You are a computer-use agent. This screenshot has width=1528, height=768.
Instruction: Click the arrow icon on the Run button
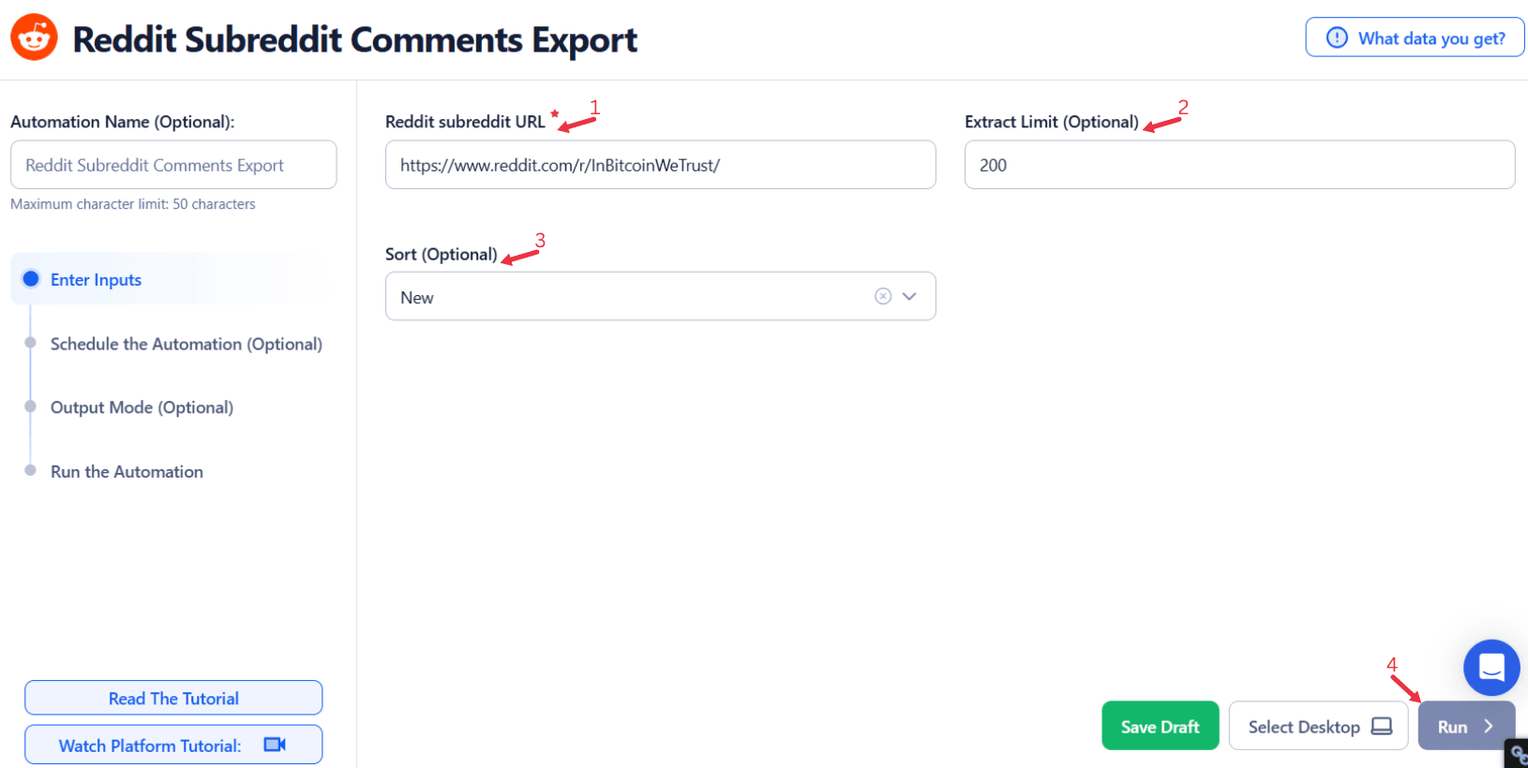tap(1488, 726)
